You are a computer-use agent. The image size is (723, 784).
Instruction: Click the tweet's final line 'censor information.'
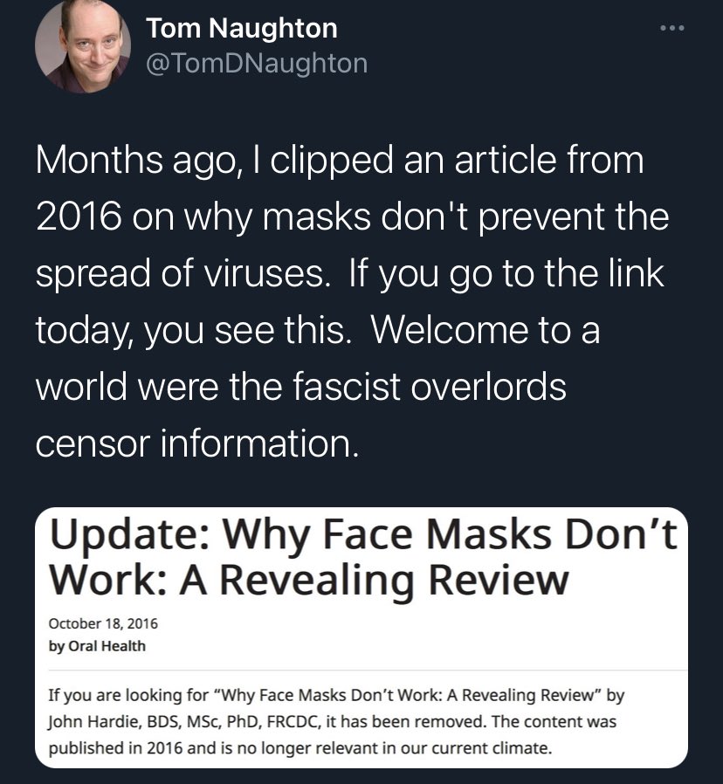click(197, 444)
